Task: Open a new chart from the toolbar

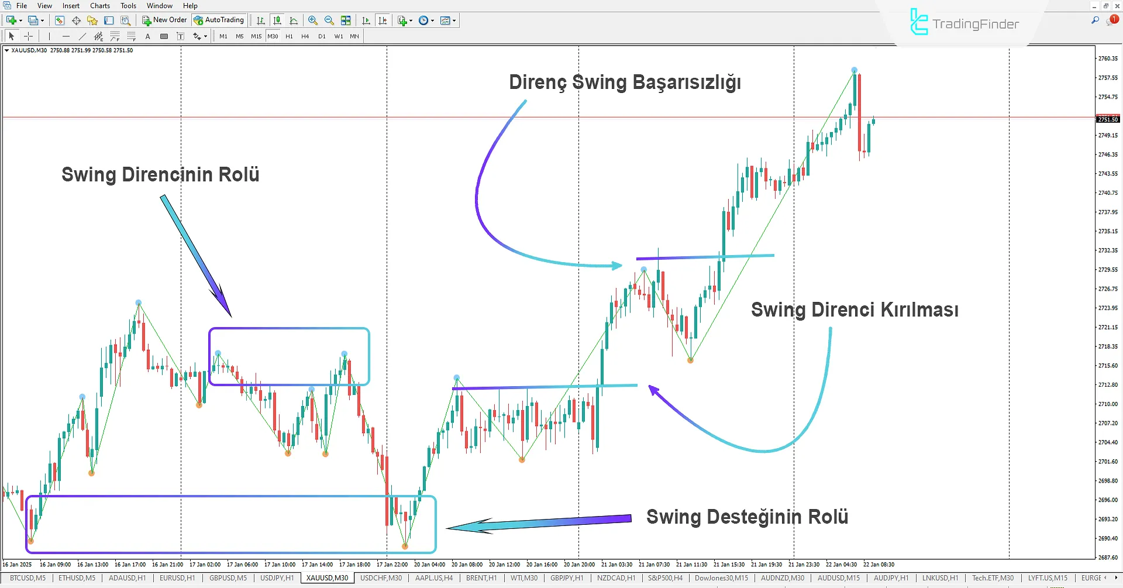Action: [11, 20]
